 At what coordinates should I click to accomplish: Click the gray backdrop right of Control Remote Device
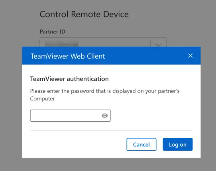(x=172, y=14)
